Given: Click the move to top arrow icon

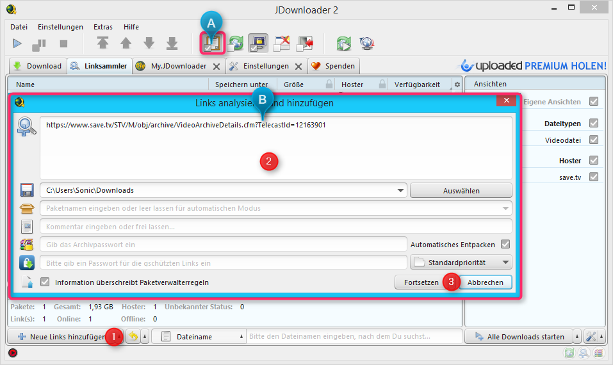Looking at the screenshot, I should click(102, 44).
